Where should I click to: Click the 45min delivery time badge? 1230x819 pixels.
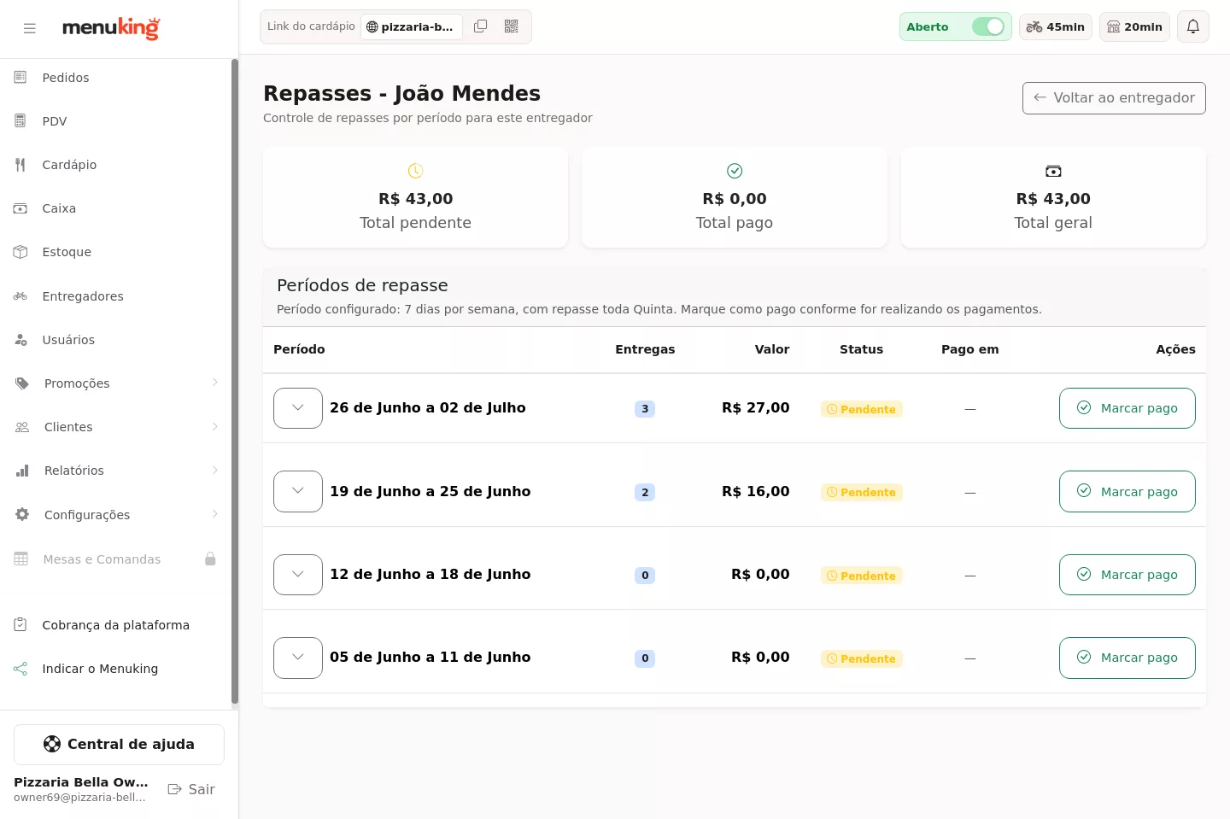tap(1056, 26)
